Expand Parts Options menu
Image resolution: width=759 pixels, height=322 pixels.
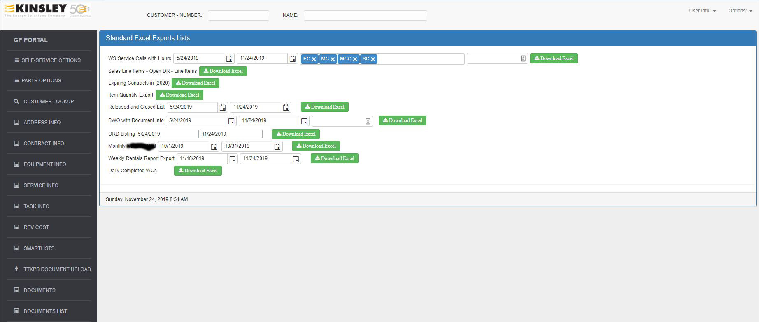click(38, 80)
